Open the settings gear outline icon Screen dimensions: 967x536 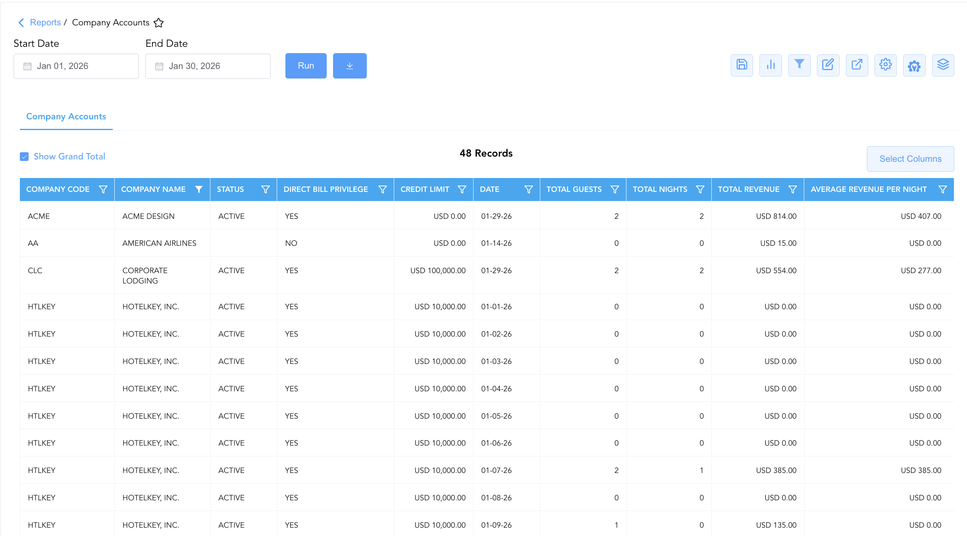tap(886, 65)
